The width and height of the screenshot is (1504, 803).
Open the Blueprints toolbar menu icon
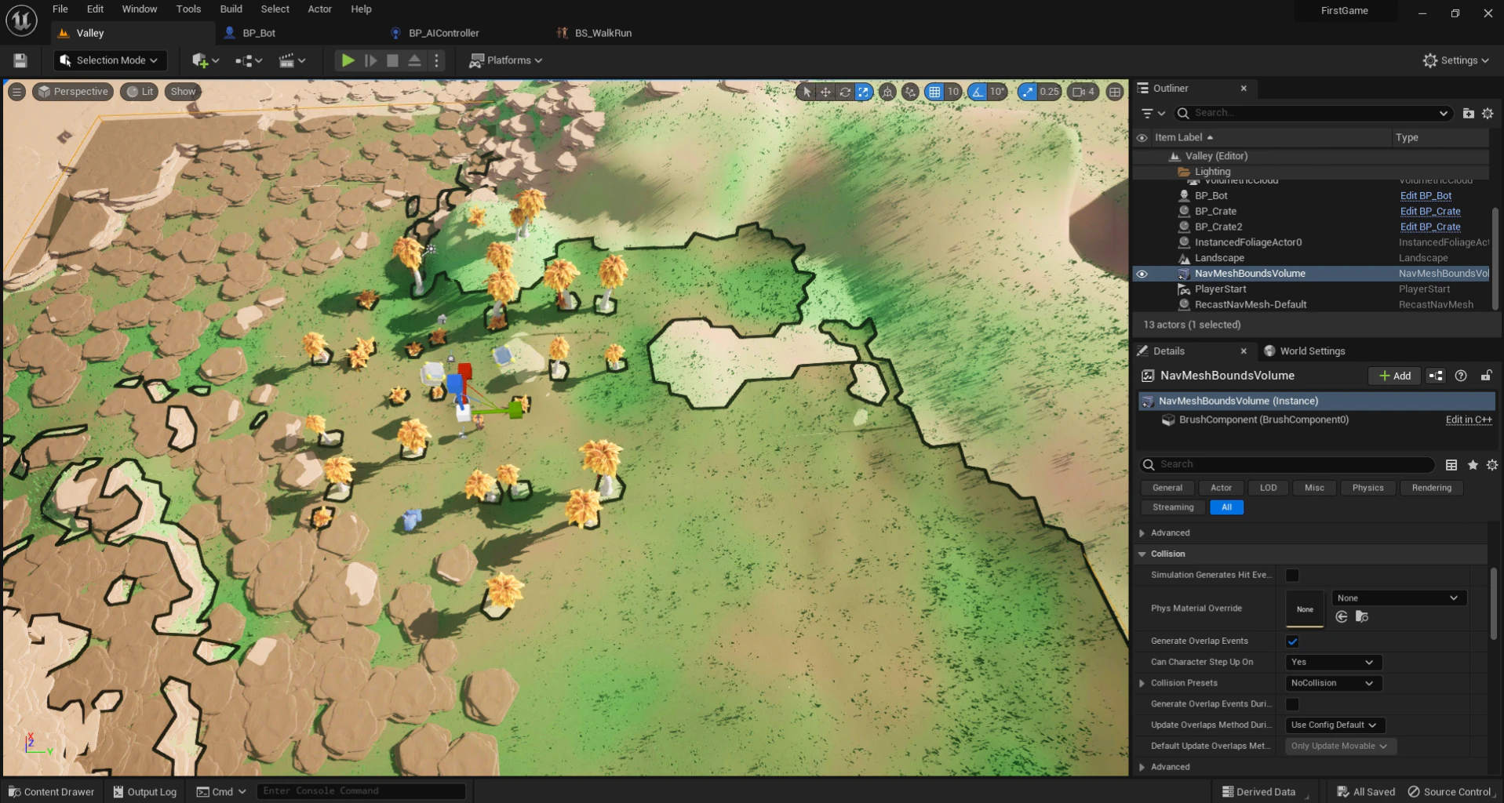click(x=249, y=60)
